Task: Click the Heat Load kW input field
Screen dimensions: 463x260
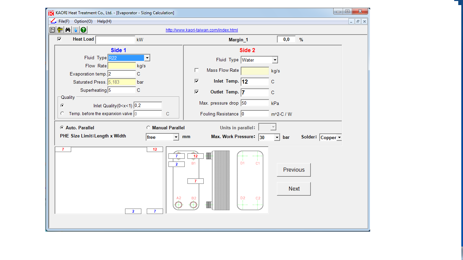Action: point(115,40)
